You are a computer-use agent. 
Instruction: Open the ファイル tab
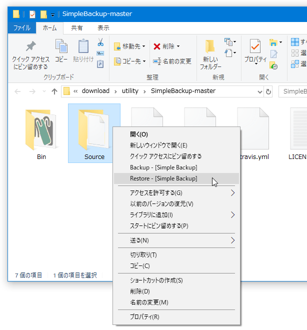[x=22, y=28]
